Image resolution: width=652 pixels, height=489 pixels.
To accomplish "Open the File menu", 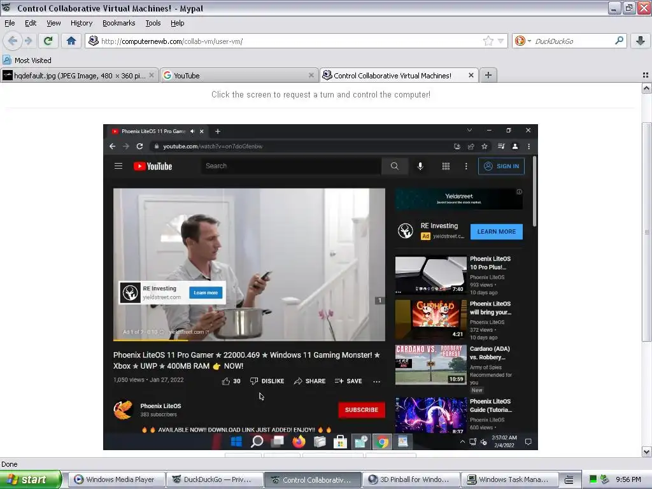I will (x=10, y=23).
